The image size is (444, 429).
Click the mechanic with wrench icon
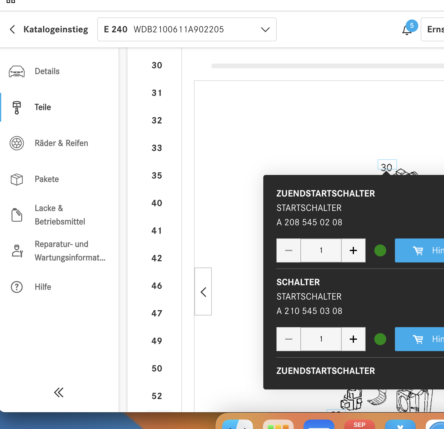(17, 251)
